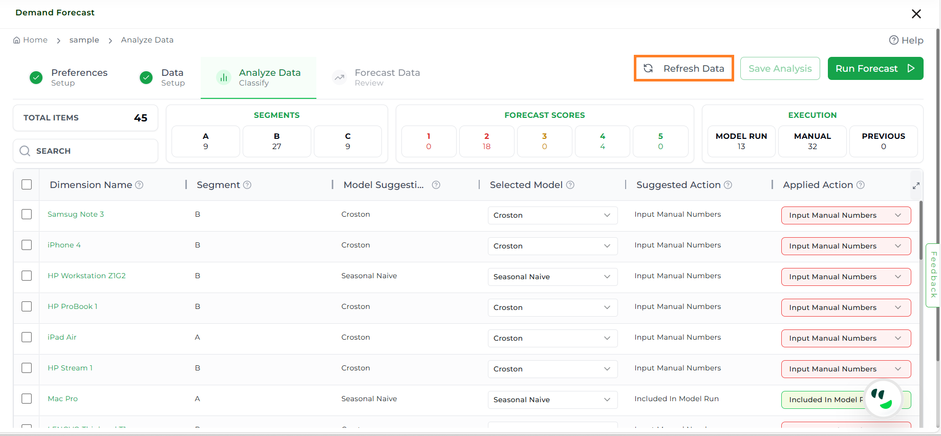Click the Home icon in breadcrumb
Image resolution: width=941 pixels, height=436 pixels.
[17, 40]
